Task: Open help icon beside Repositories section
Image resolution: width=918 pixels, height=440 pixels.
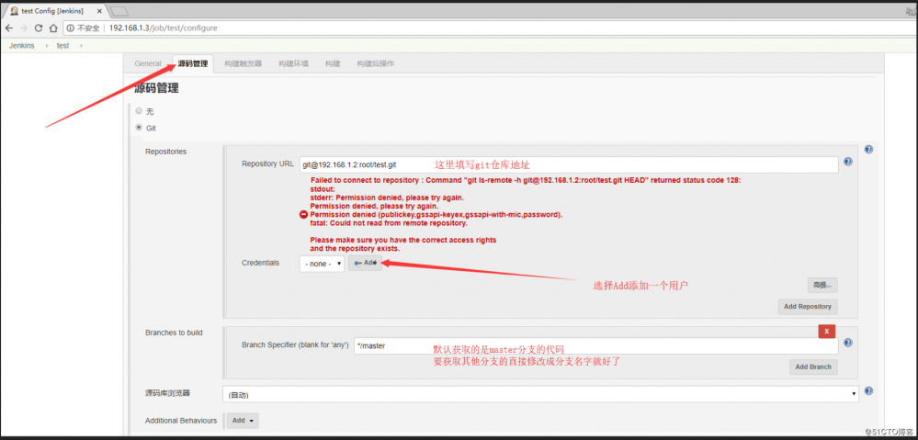Action: point(868,150)
